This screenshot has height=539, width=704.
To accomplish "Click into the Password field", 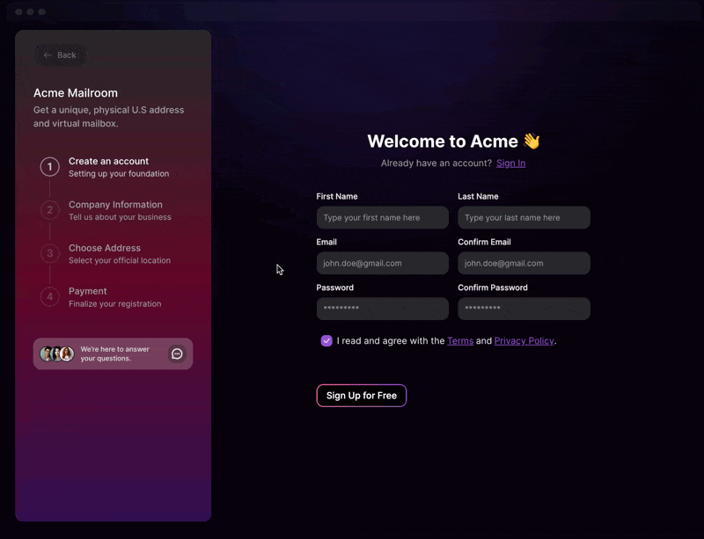I will click(383, 309).
